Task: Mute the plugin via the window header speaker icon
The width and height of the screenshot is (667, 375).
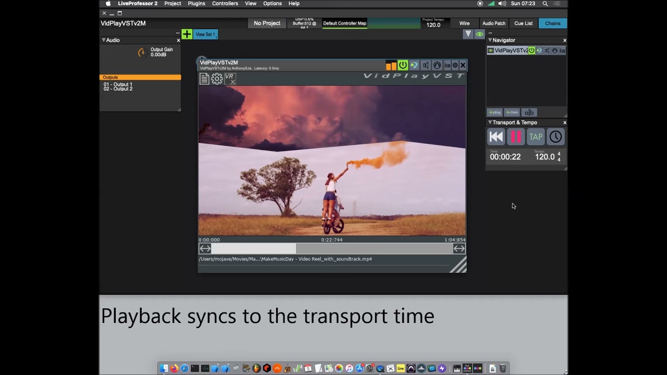Action: (x=426, y=65)
